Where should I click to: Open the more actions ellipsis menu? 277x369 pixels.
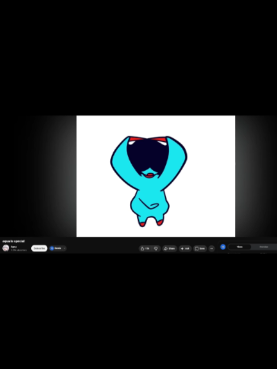click(x=211, y=248)
